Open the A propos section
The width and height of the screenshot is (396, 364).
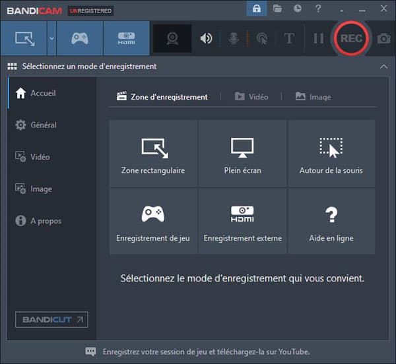(x=51, y=221)
